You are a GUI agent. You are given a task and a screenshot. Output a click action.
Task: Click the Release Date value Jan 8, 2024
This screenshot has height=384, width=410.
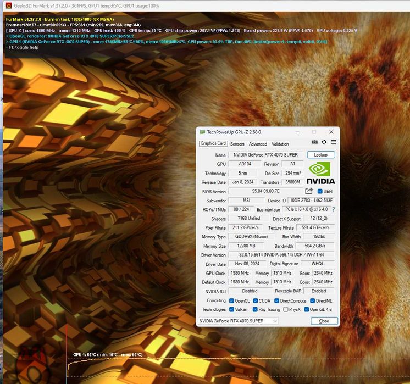coord(243,182)
